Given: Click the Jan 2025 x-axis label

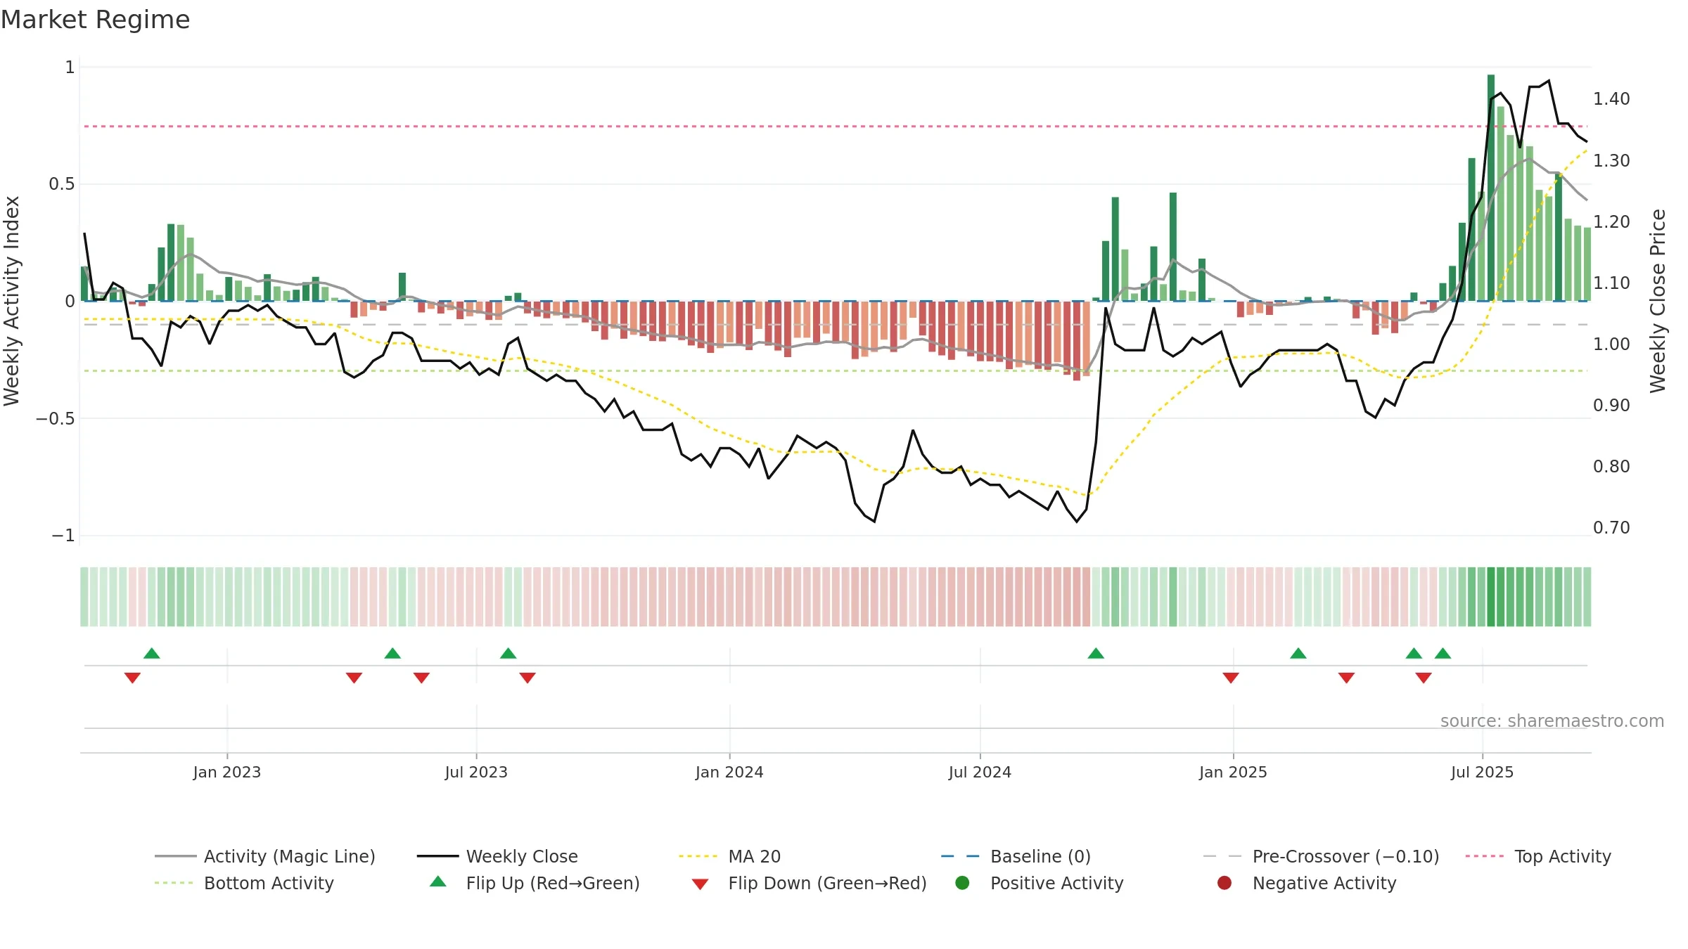Looking at the screenshot, I should point(1233,772).
